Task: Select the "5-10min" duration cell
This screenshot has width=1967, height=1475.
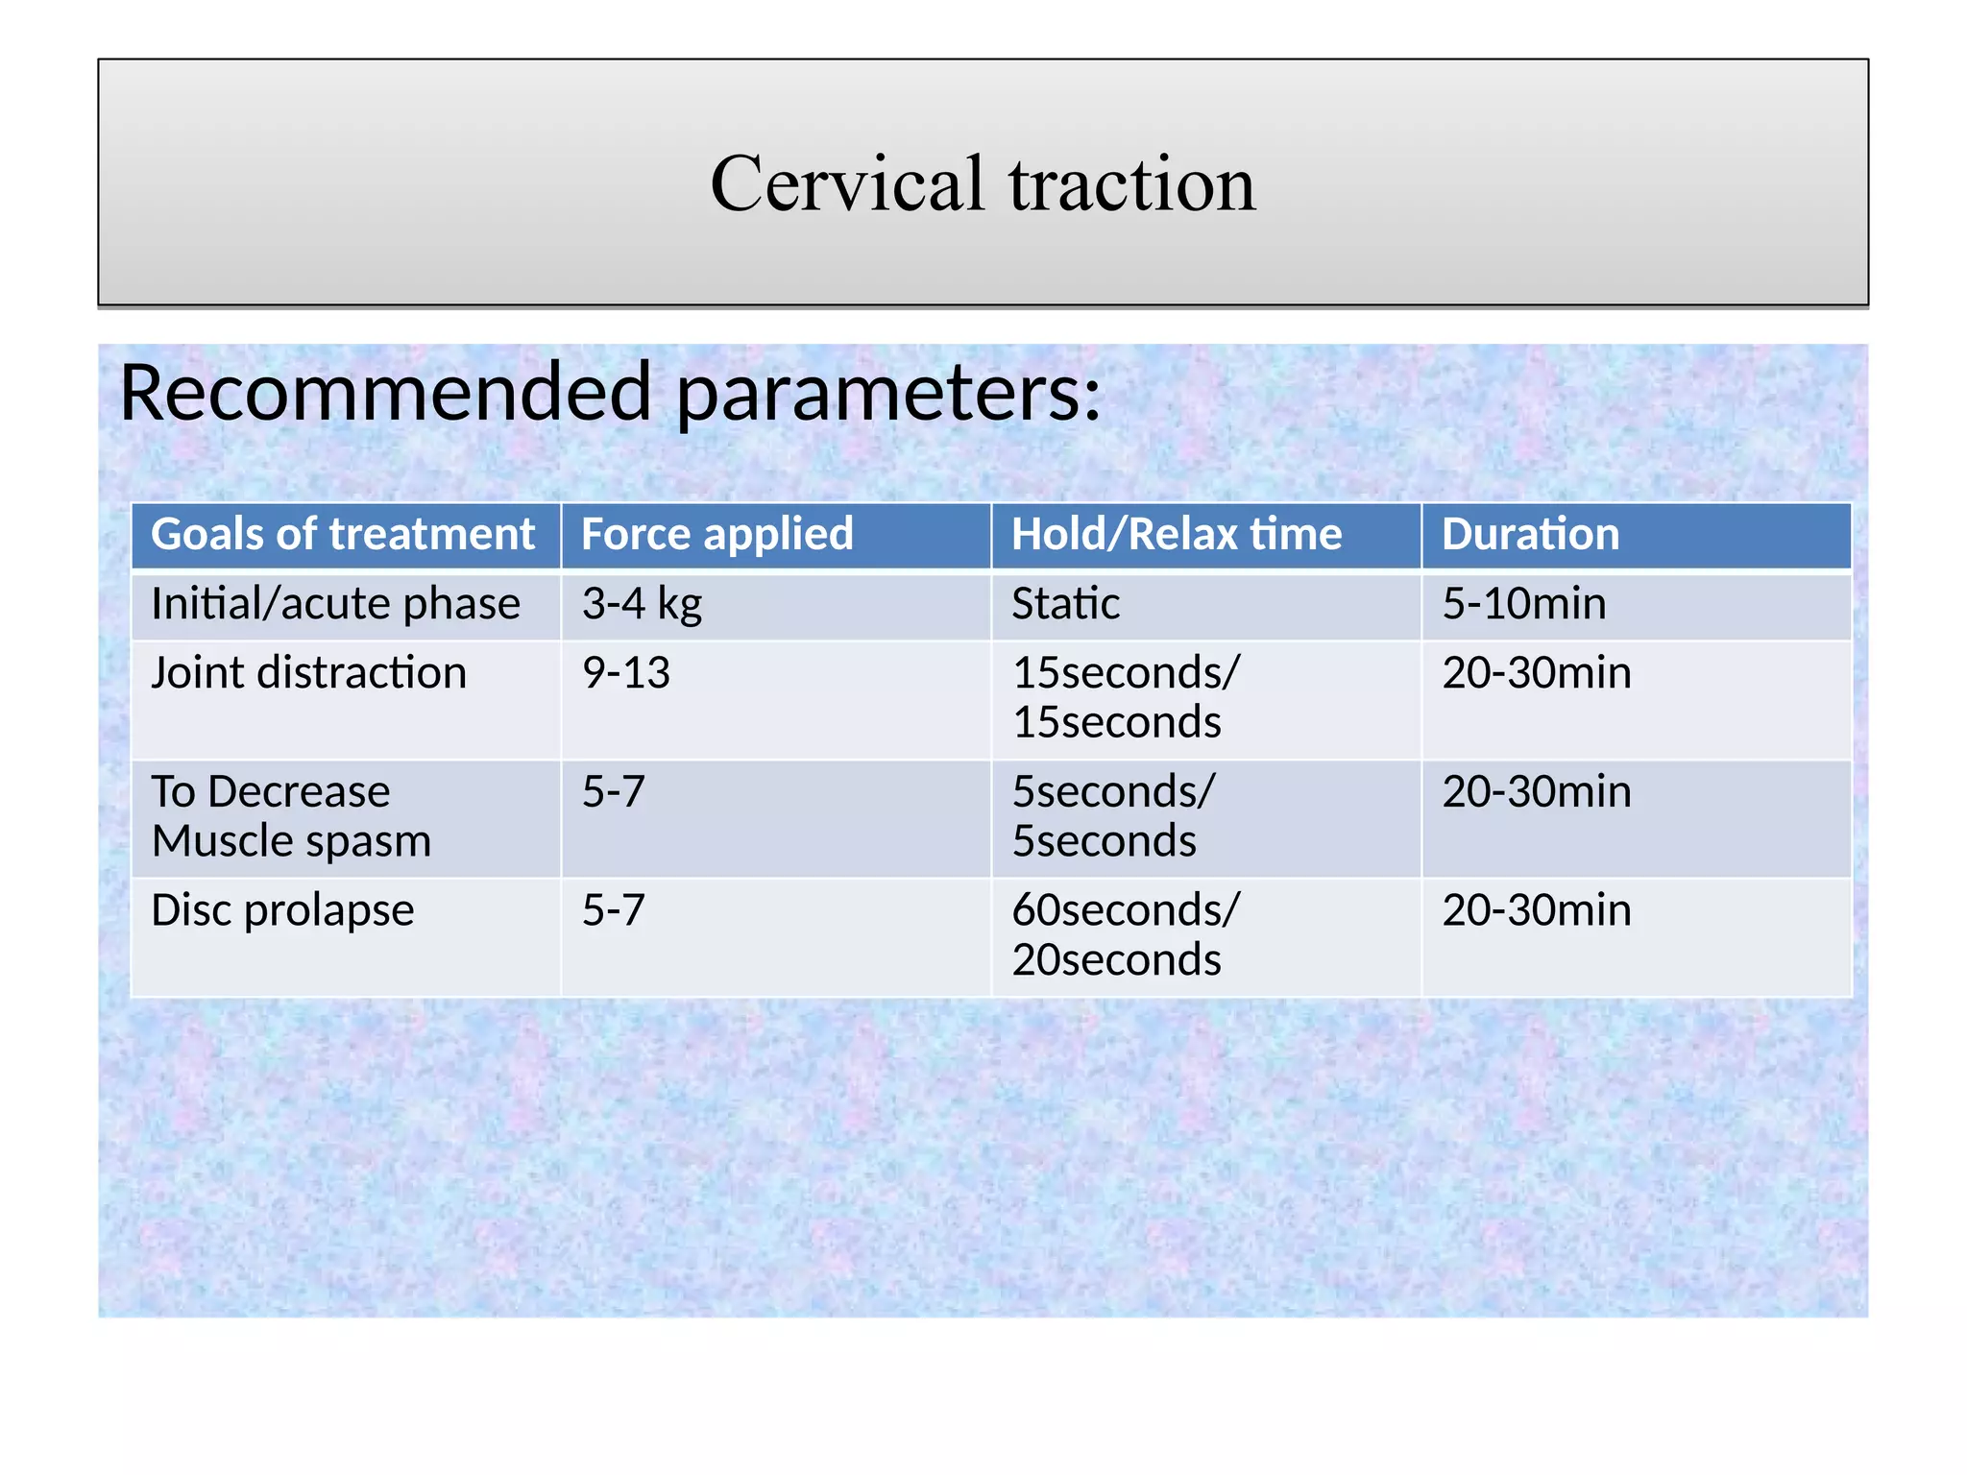Action: pos(1523,604)
